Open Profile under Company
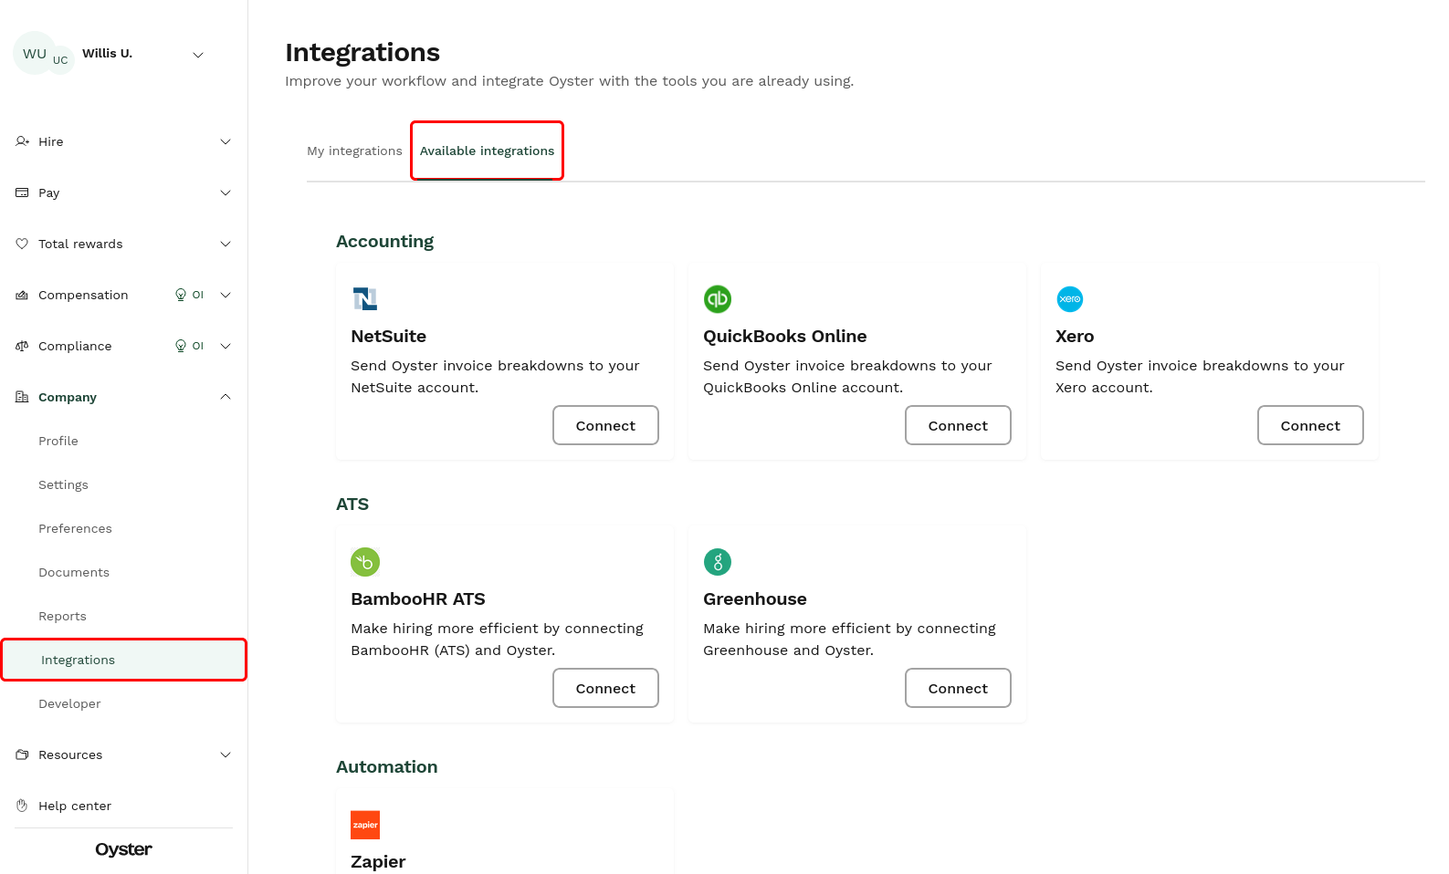 (x=58, y=441)
